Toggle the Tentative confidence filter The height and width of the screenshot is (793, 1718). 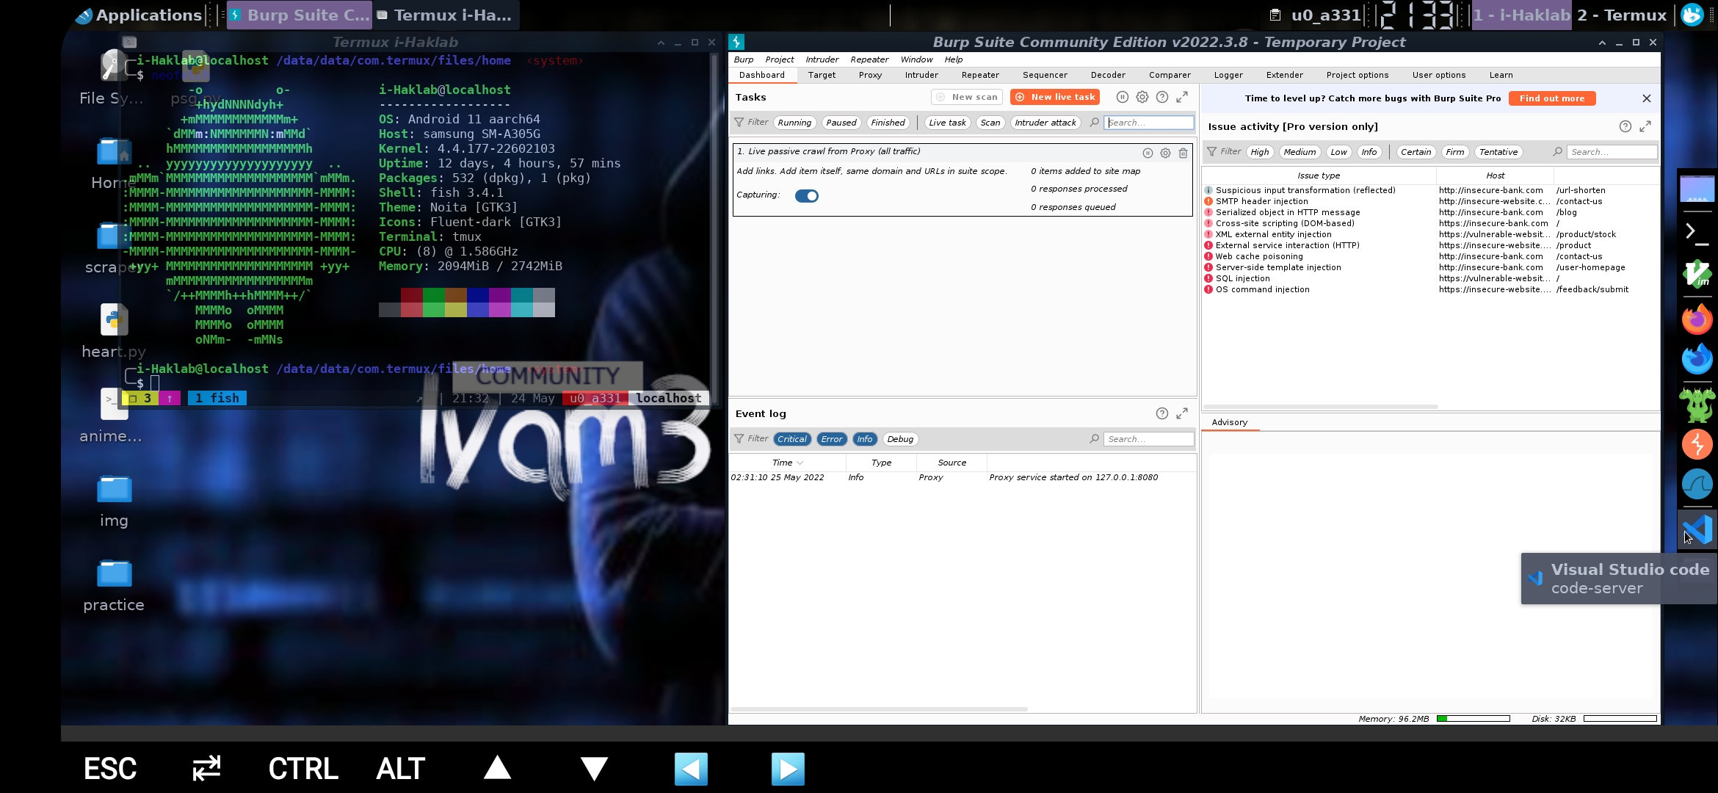(1498, 152)
